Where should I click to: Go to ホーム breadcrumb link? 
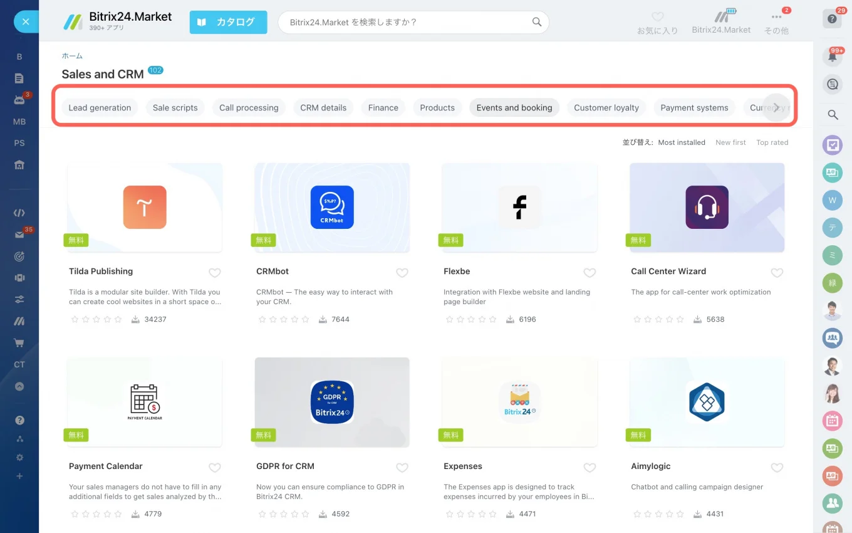point(72,56)
